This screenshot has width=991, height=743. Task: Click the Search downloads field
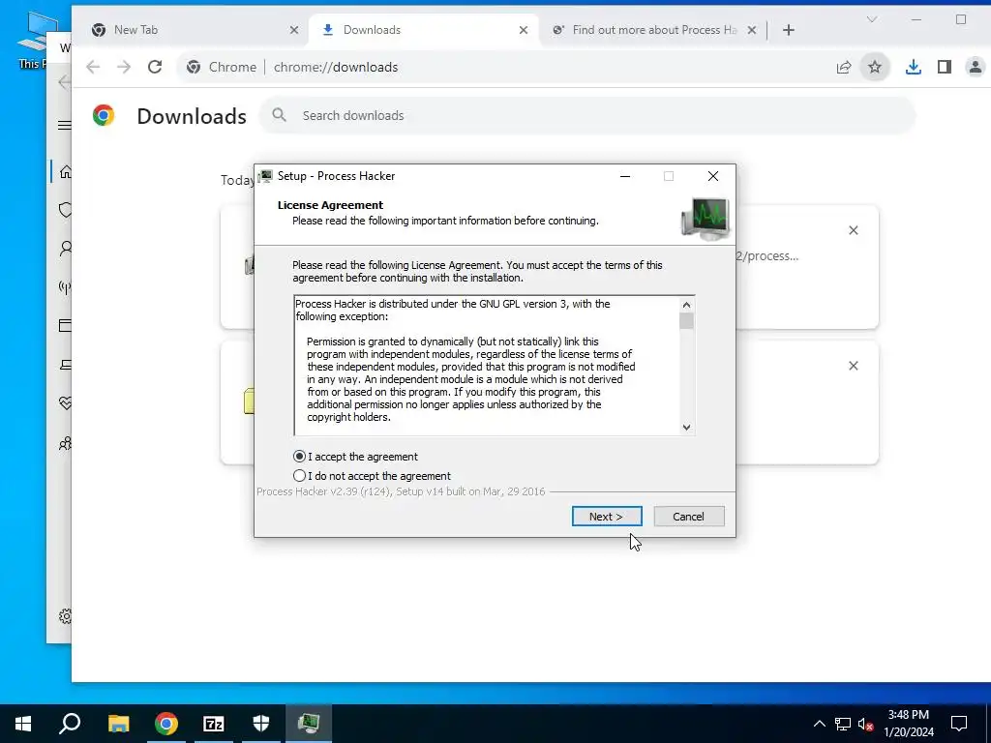587,116
